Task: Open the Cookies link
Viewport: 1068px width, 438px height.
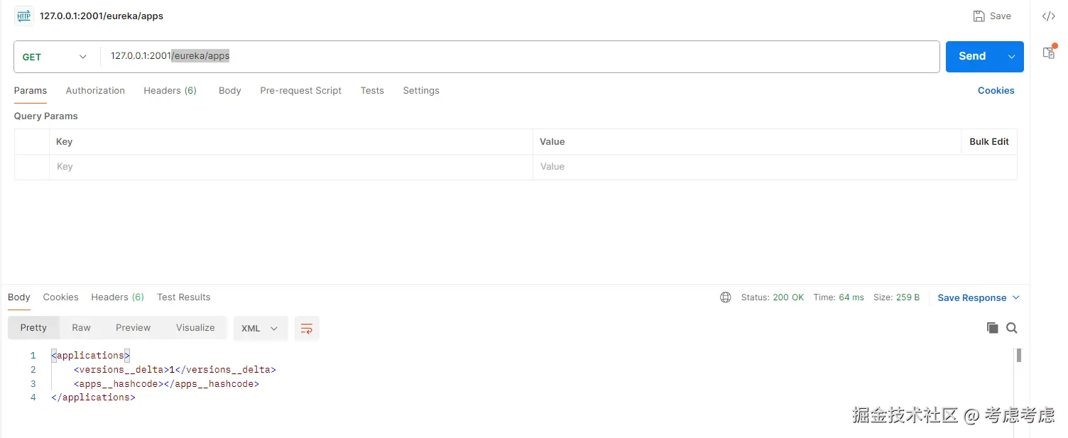Action: (996, 90)
